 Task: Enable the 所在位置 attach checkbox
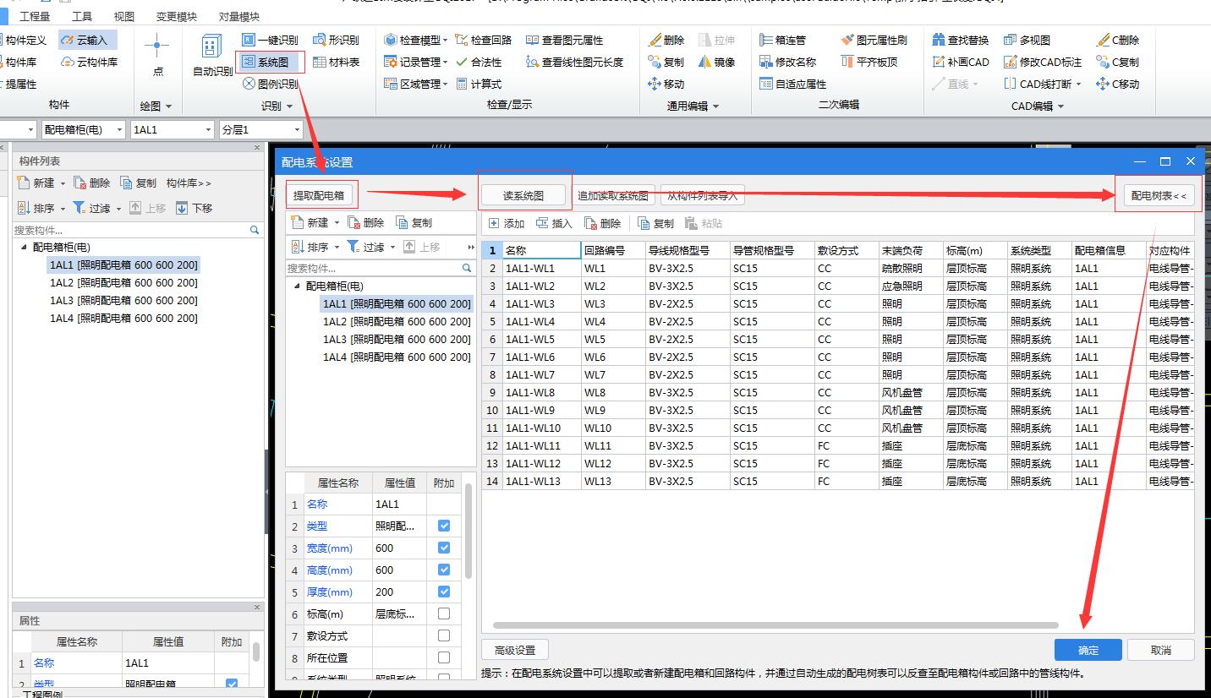point(444,657)
